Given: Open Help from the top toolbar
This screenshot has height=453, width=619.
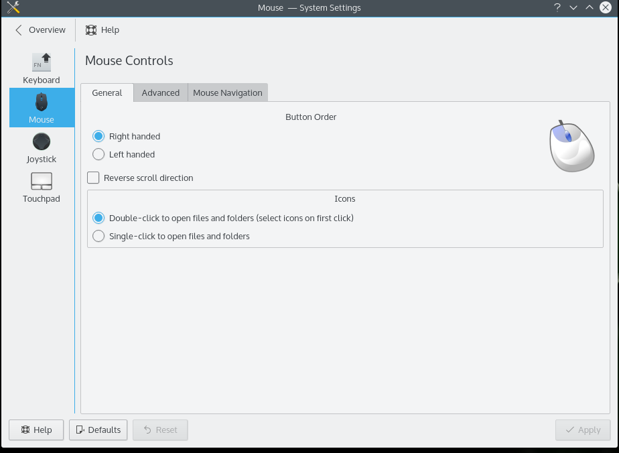Looking at the screenshot, I should [102, 30].
